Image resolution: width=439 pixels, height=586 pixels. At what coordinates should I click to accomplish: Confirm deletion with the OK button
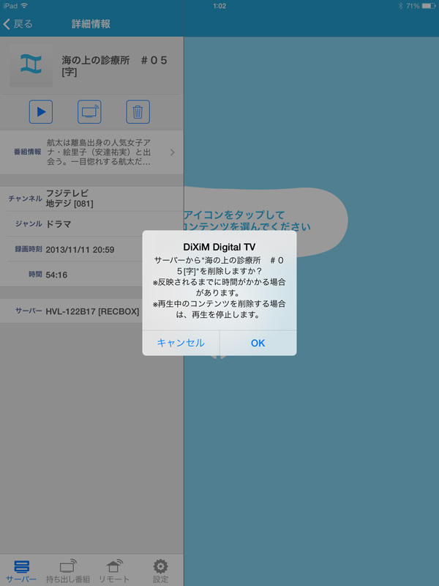(x=258, y=343)
